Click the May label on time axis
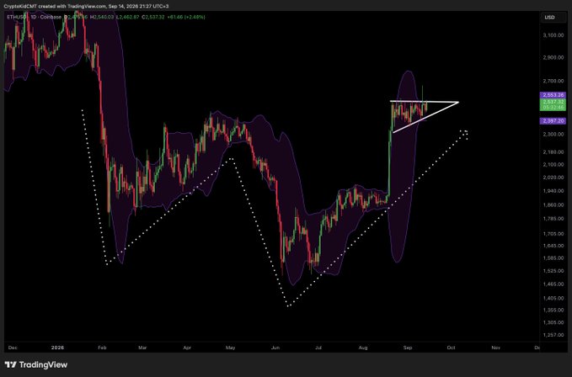 [230, 348]
